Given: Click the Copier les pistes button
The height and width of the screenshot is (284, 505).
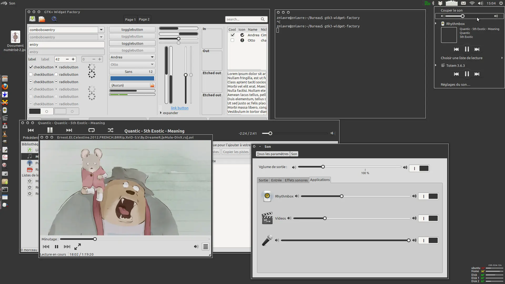Looking at the screenshot, I should pos(236,152).
